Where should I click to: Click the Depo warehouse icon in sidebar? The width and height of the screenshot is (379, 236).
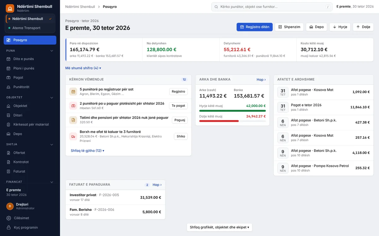click(x=9, y=134)
